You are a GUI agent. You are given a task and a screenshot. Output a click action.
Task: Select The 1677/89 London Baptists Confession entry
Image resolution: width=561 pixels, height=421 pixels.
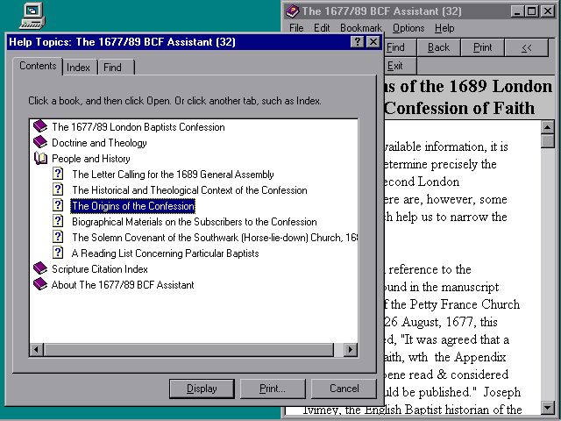pyautogui.click(x=138, y=127)
